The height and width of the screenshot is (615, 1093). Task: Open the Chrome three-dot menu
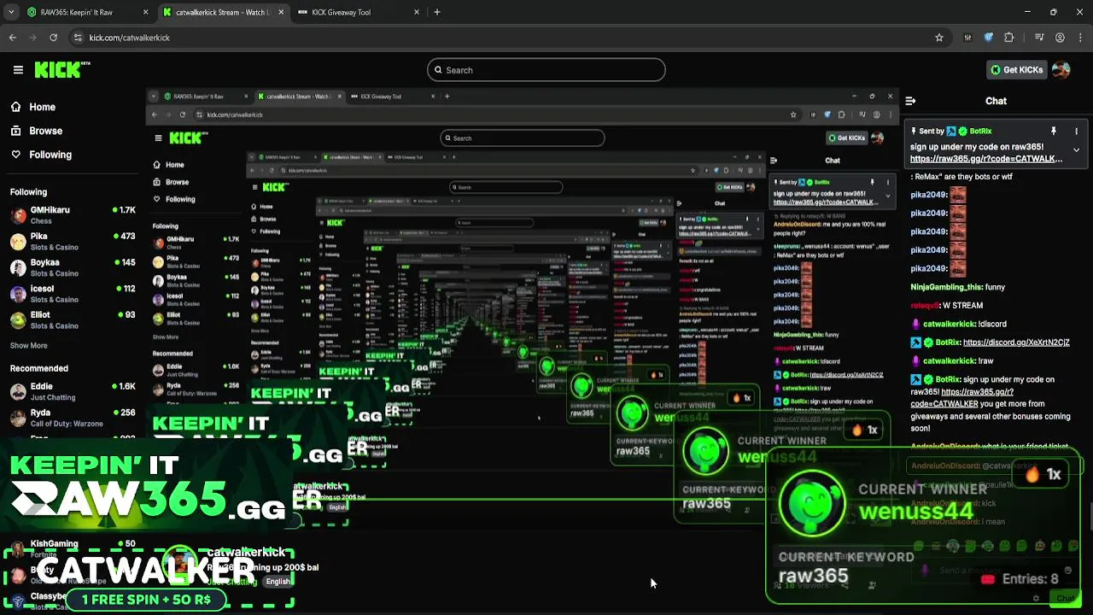click(x=1081, y=38)
